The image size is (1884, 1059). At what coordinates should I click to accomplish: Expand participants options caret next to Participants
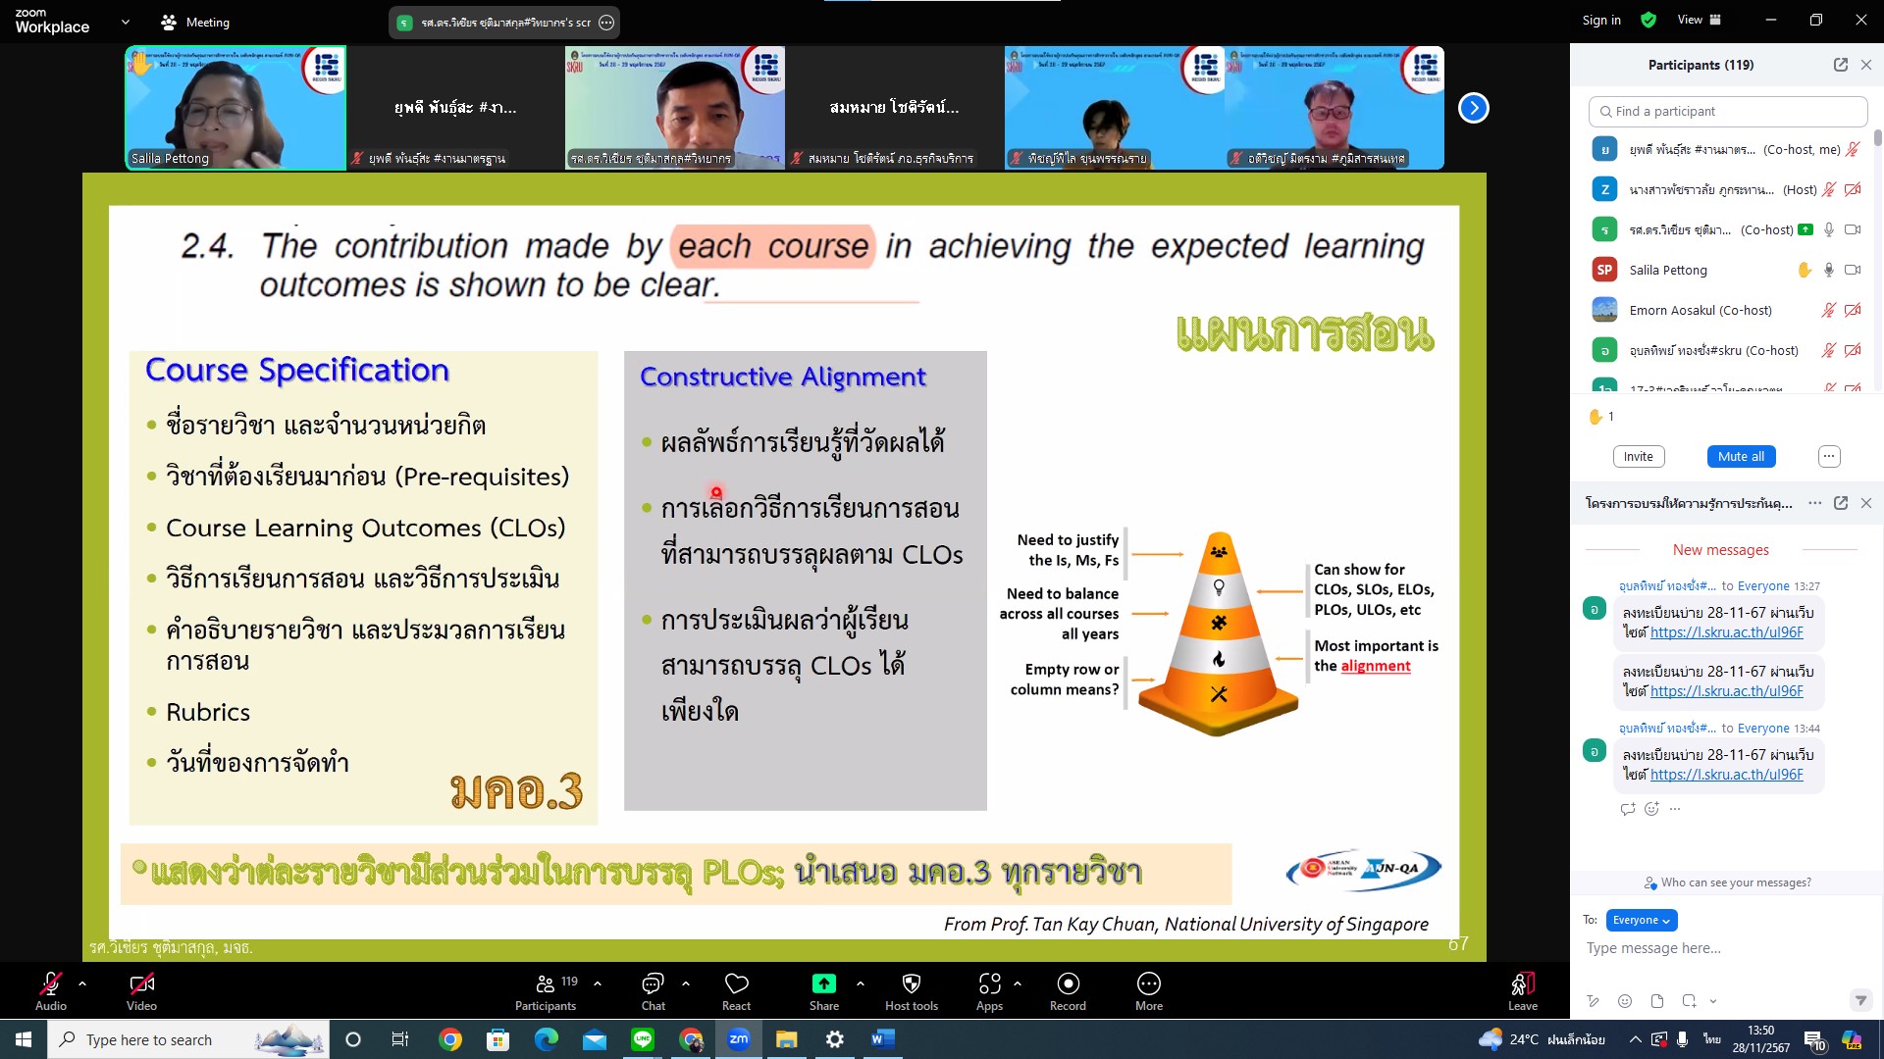point(598,983)
